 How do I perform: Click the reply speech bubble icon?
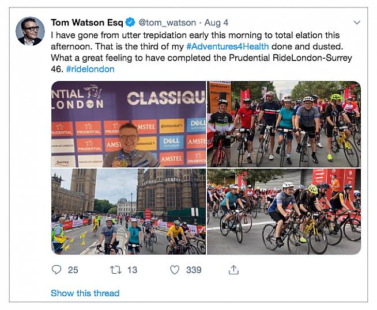[56, 270]
